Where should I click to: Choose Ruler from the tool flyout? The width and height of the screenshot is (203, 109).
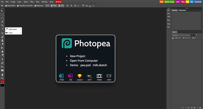pyautogui.click(x=13, y=33)
